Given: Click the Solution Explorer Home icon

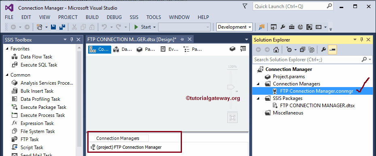Looking at the screenshot, I should coord(276,50).
